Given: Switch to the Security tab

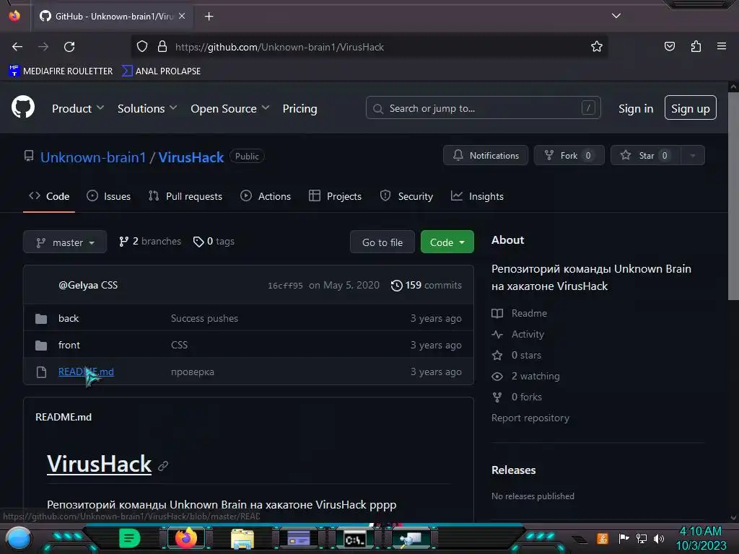Looking at the screenshot, I should [406, 196].
